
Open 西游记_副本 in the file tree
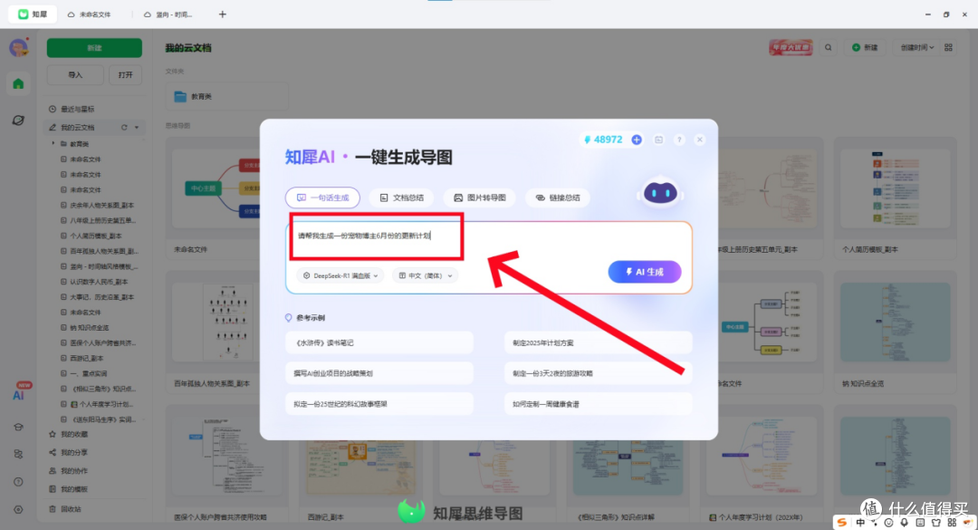coord(83,359)
